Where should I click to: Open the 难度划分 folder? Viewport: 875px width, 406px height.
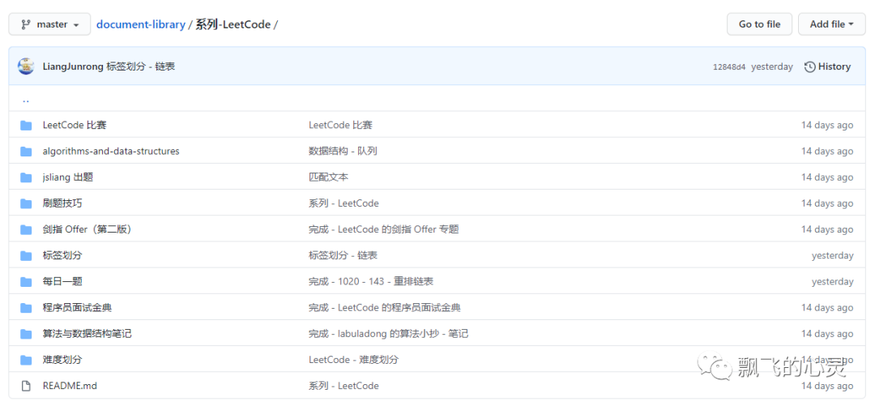click(62, 360)
